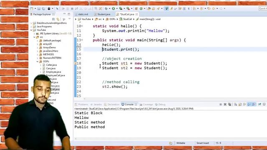The image size is (267, 150).
Task: Click the New Java Class icon
Action: 141,8
